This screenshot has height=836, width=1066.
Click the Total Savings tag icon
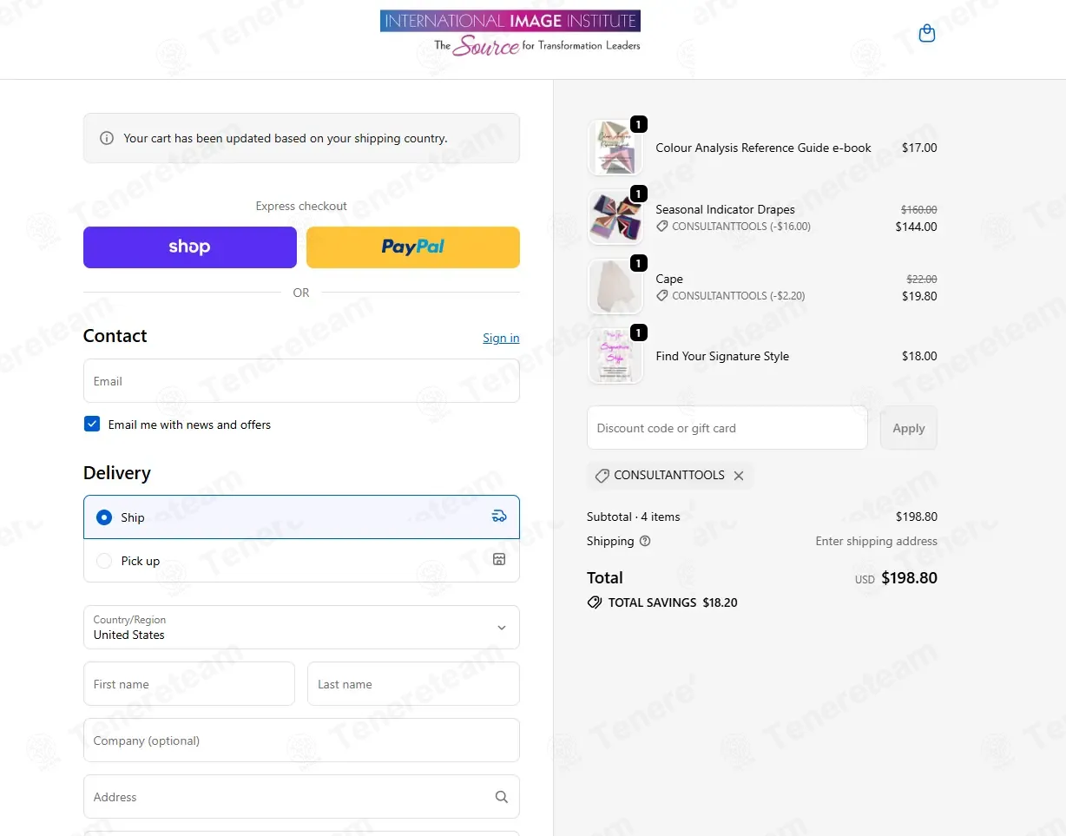pyautogui.click(x=595, y=602)
